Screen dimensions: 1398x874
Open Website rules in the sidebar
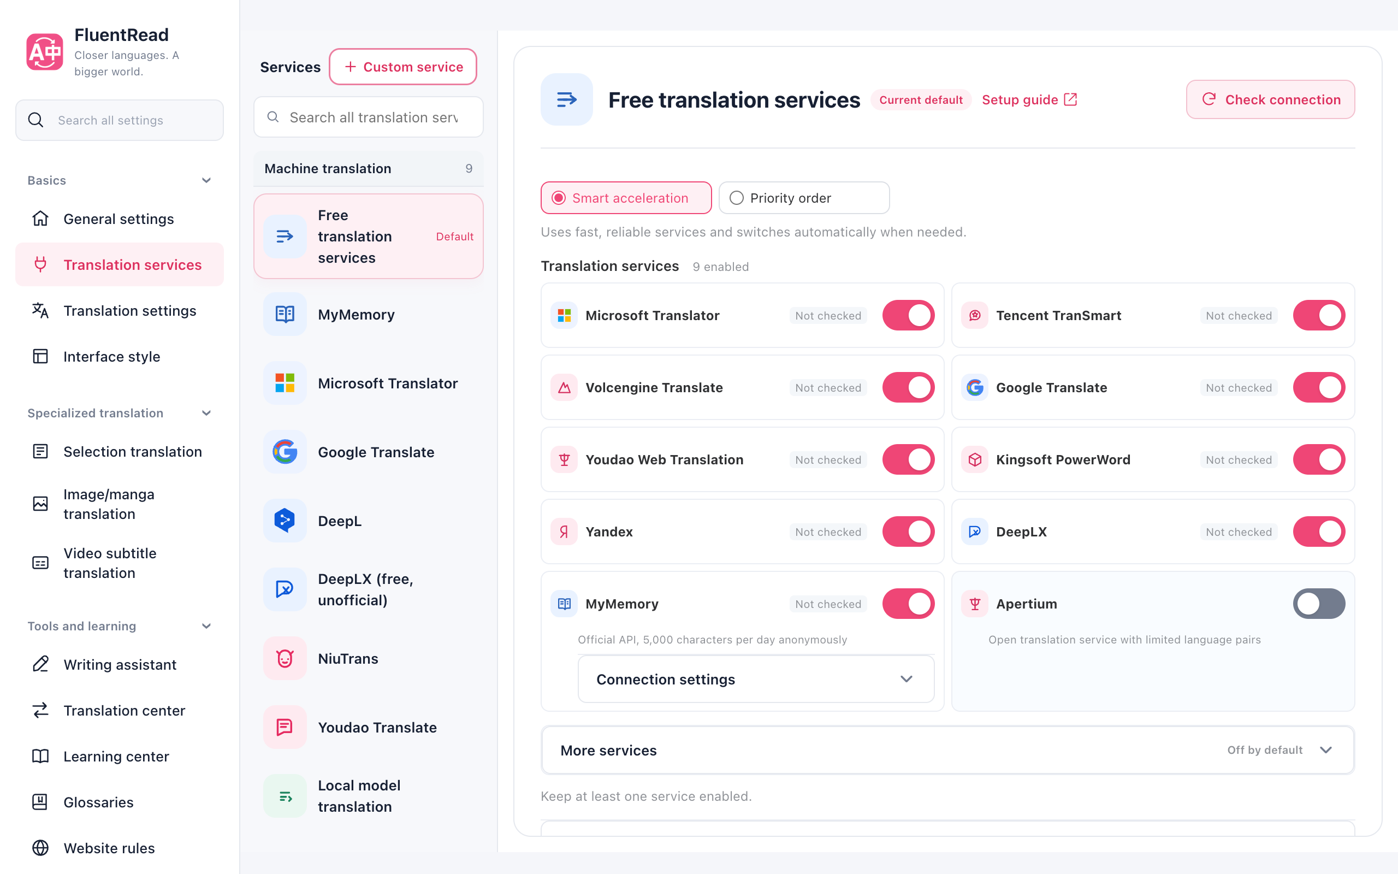(x=120, y=847)
